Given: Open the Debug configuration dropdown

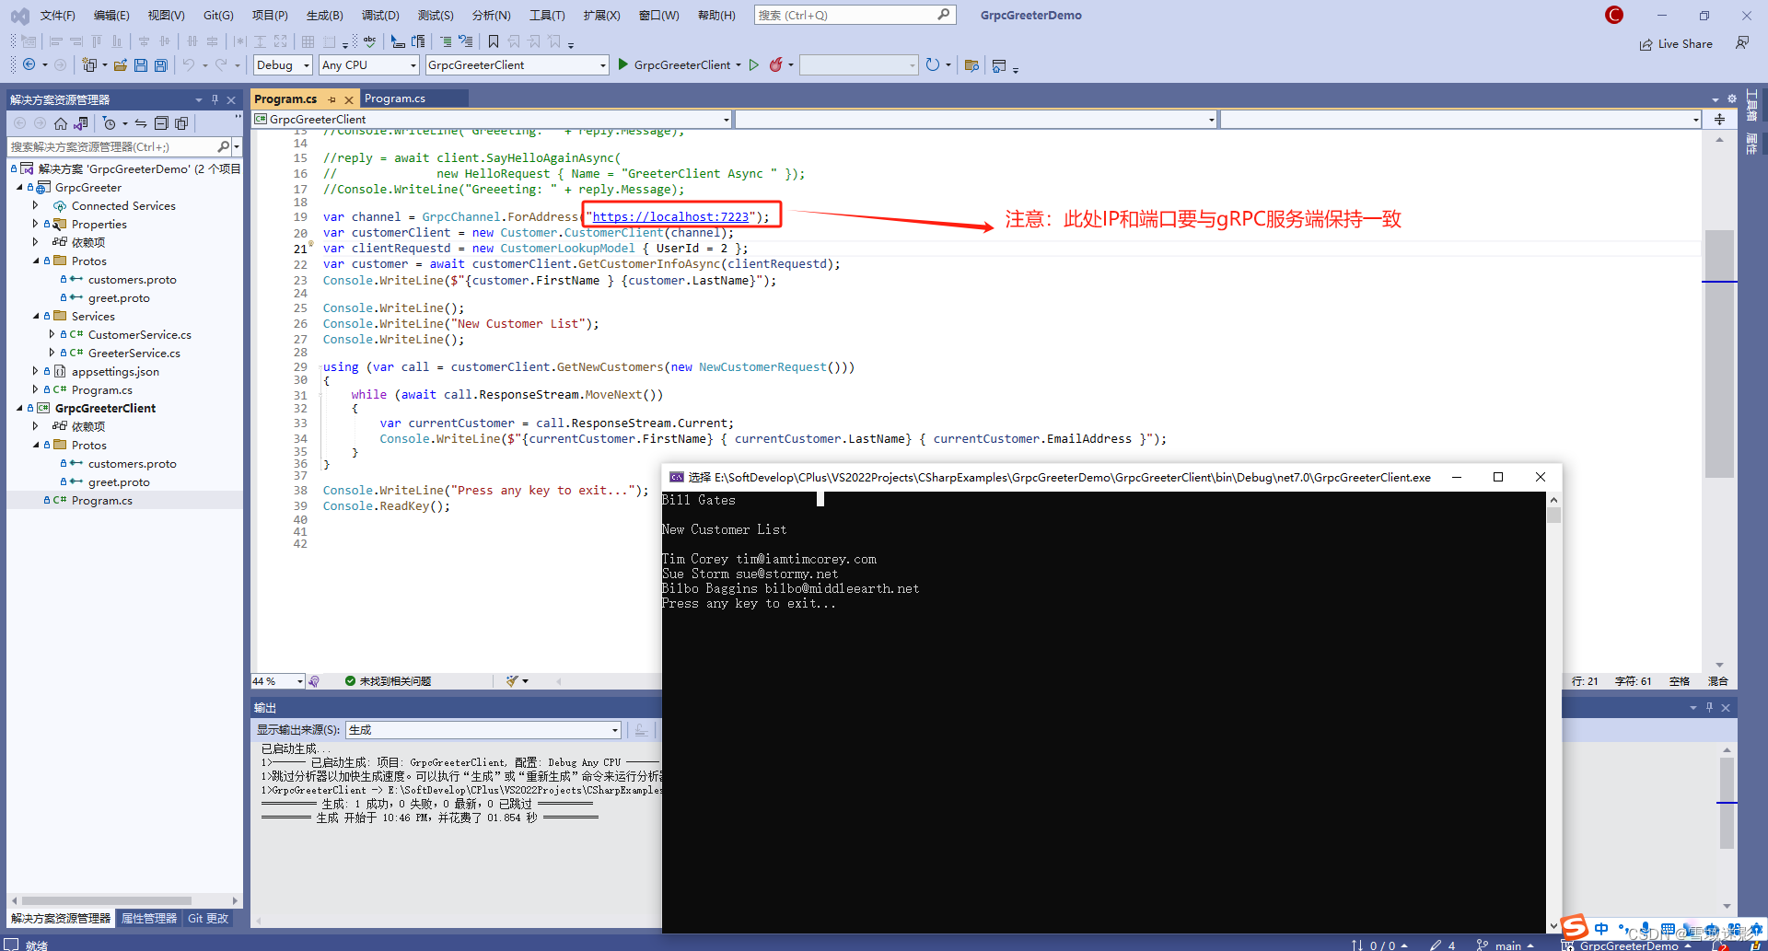Looking at the screenshot, I should 283,64.
